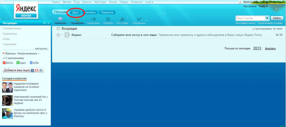Open the Настройка settings link
Viewport: 286px width, 127px height.
[250, 6]
